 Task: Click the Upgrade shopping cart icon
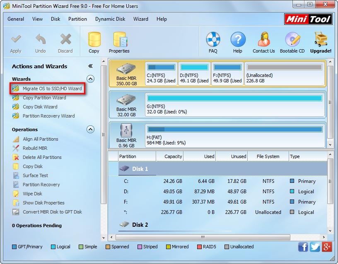point(321,39)
